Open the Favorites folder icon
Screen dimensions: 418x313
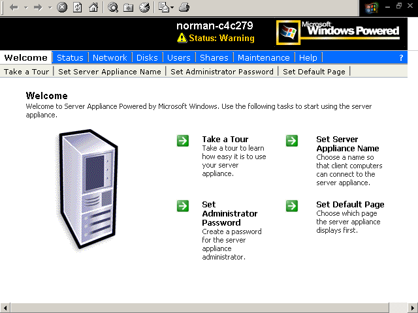129,8
